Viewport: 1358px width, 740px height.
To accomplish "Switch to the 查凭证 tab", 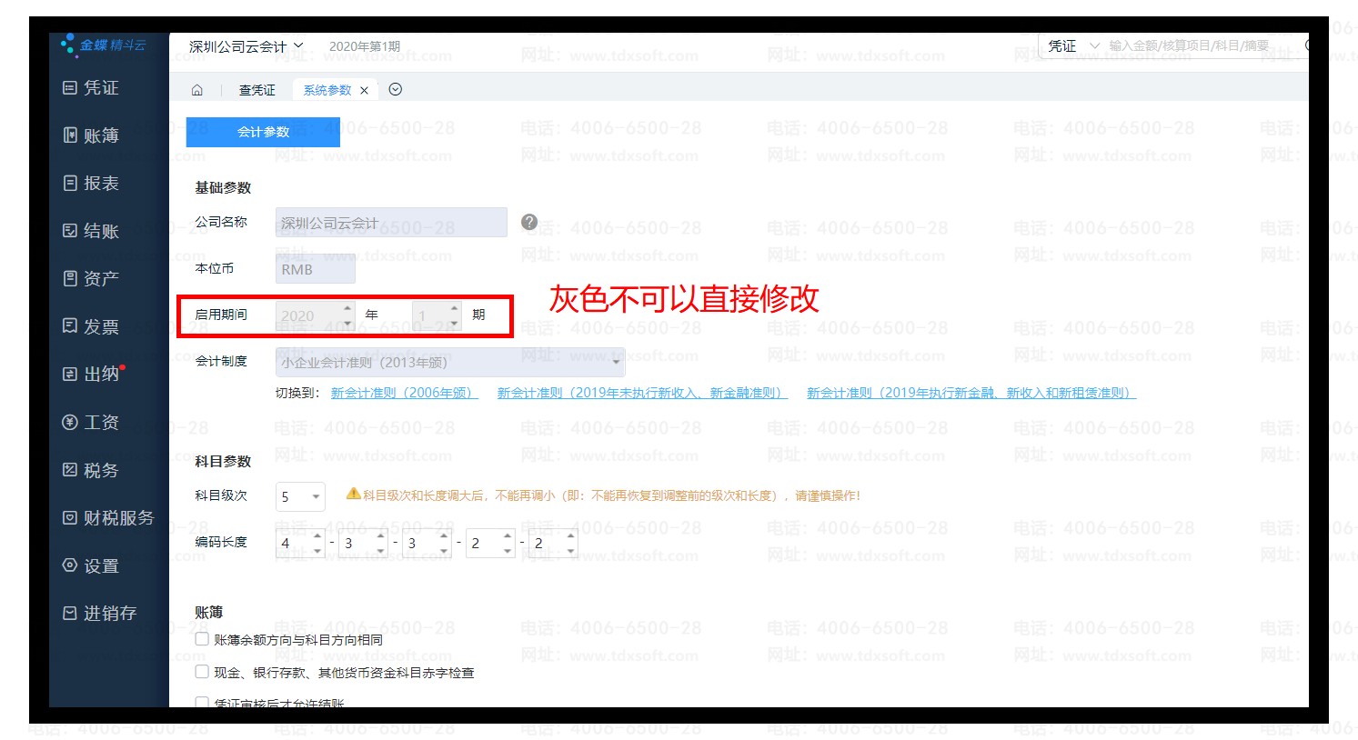I will [257, 90].
